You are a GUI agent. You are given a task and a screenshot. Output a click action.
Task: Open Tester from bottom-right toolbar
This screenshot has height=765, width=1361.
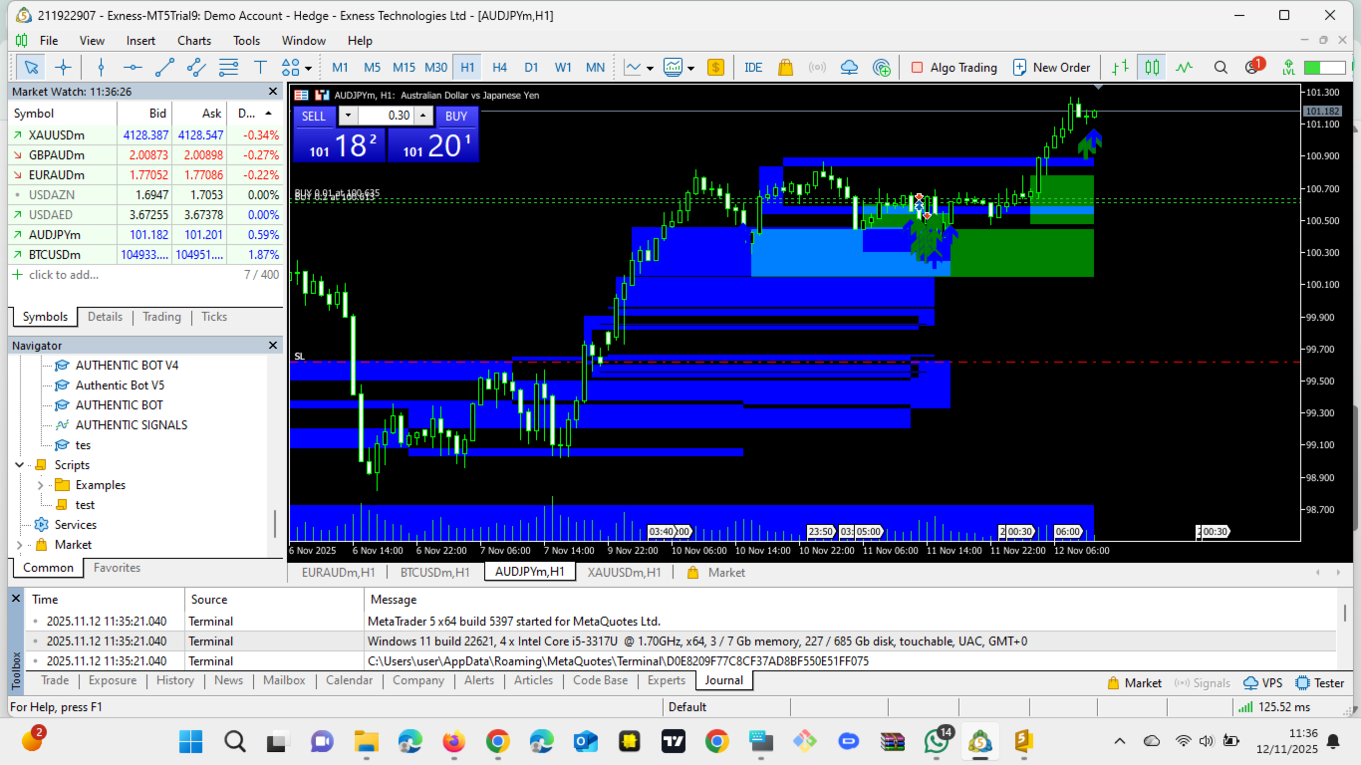[x=1320, y=682]
